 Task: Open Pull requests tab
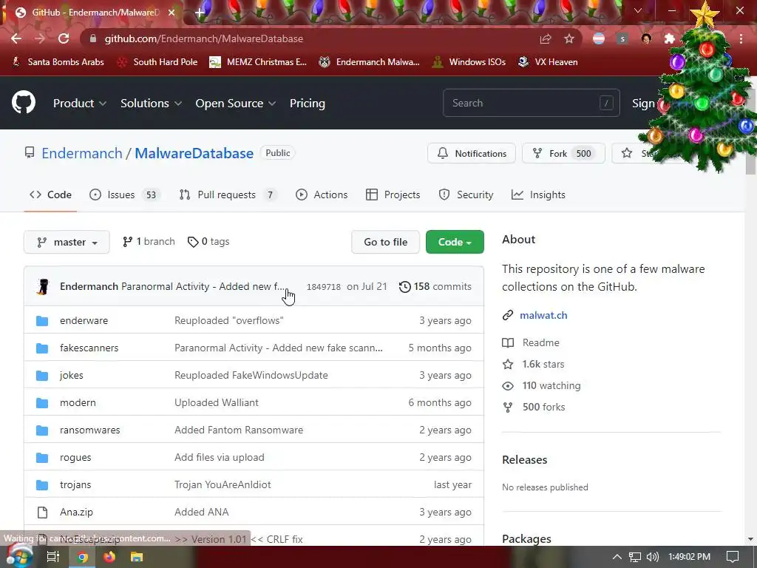[x=228, y=195]
